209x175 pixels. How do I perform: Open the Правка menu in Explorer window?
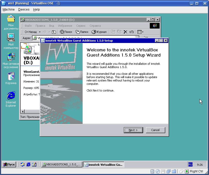[40, 26]
